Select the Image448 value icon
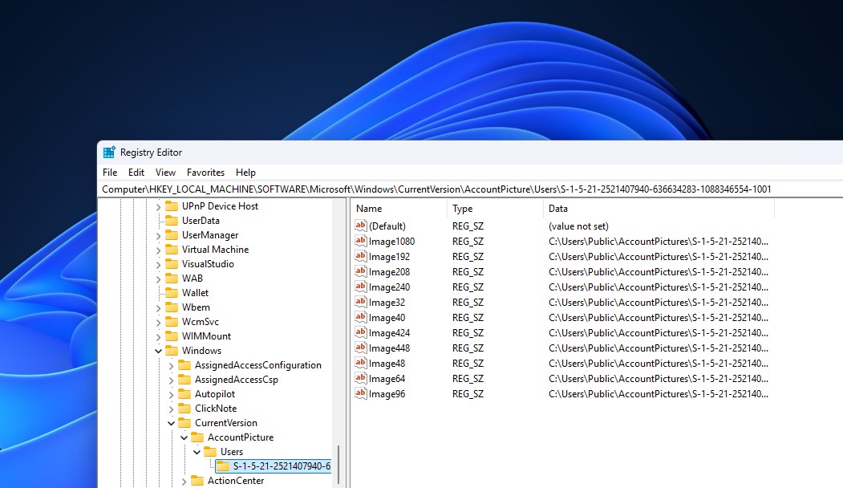843x488 pixels. (x=361, y=348)
